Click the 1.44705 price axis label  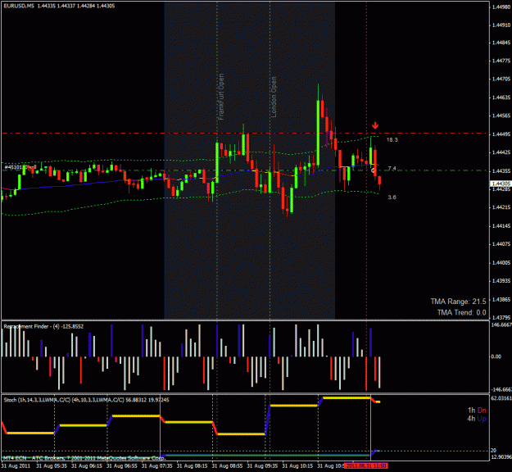tap(501, 79)
